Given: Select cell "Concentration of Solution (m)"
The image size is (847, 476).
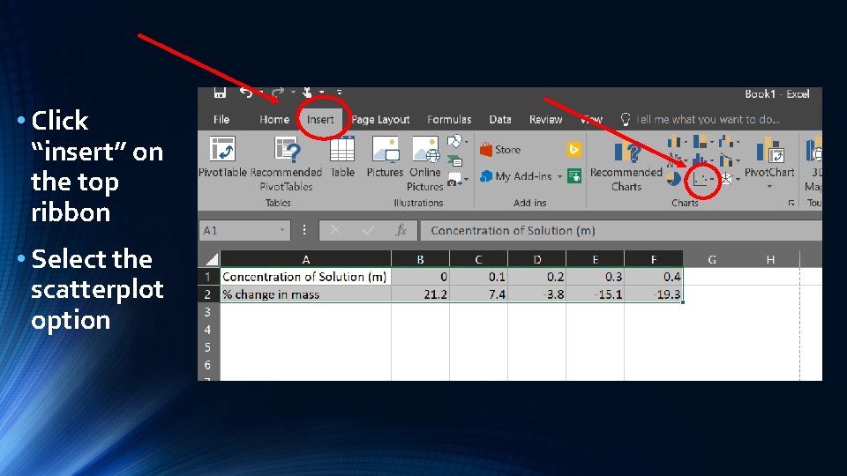Looking at the screenshot, I should pos(306,277).
